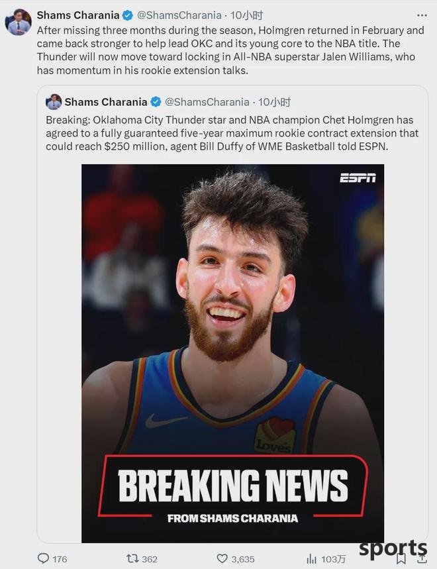Screen dimensions: 437x569
Task: Open the ESPN Breaking News image
Action: coord(232,354)
